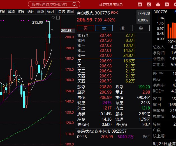This screenshot has height=146, width=176.
Task: Click the PE TTM row label
Action: click(158, 74)
